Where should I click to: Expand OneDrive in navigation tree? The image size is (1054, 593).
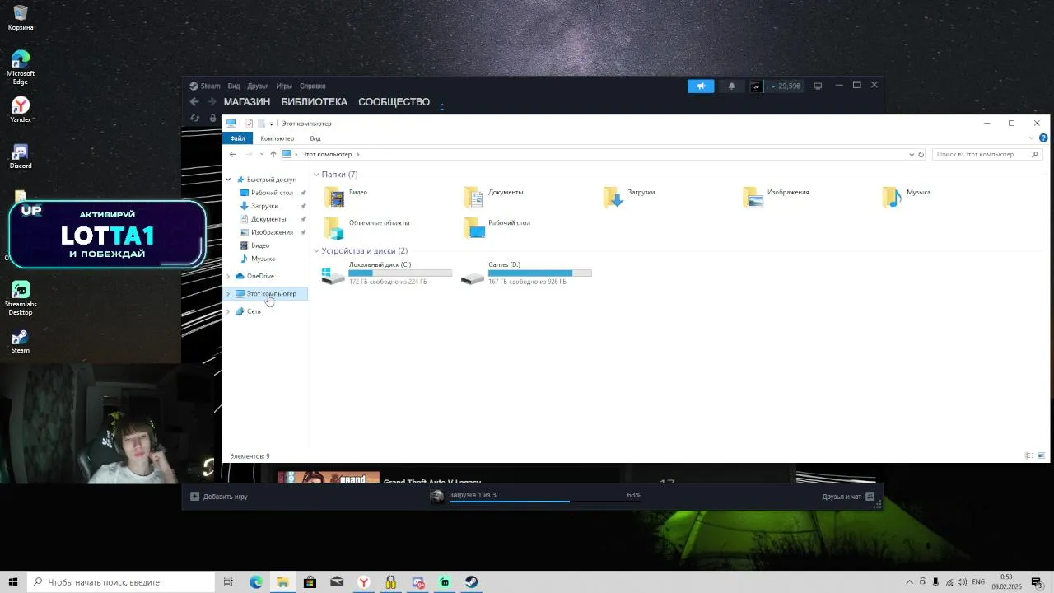(229, 276)
